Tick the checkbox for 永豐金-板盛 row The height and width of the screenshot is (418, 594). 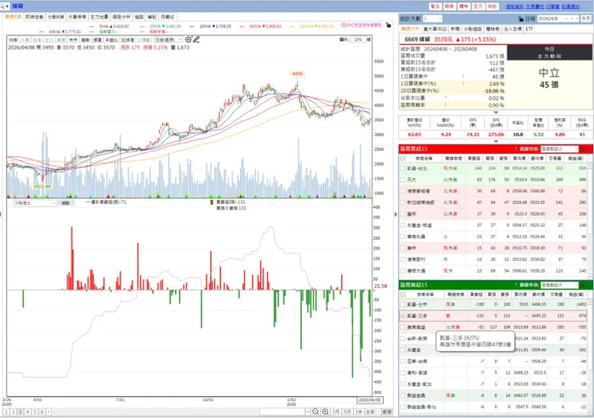(402, 225)
